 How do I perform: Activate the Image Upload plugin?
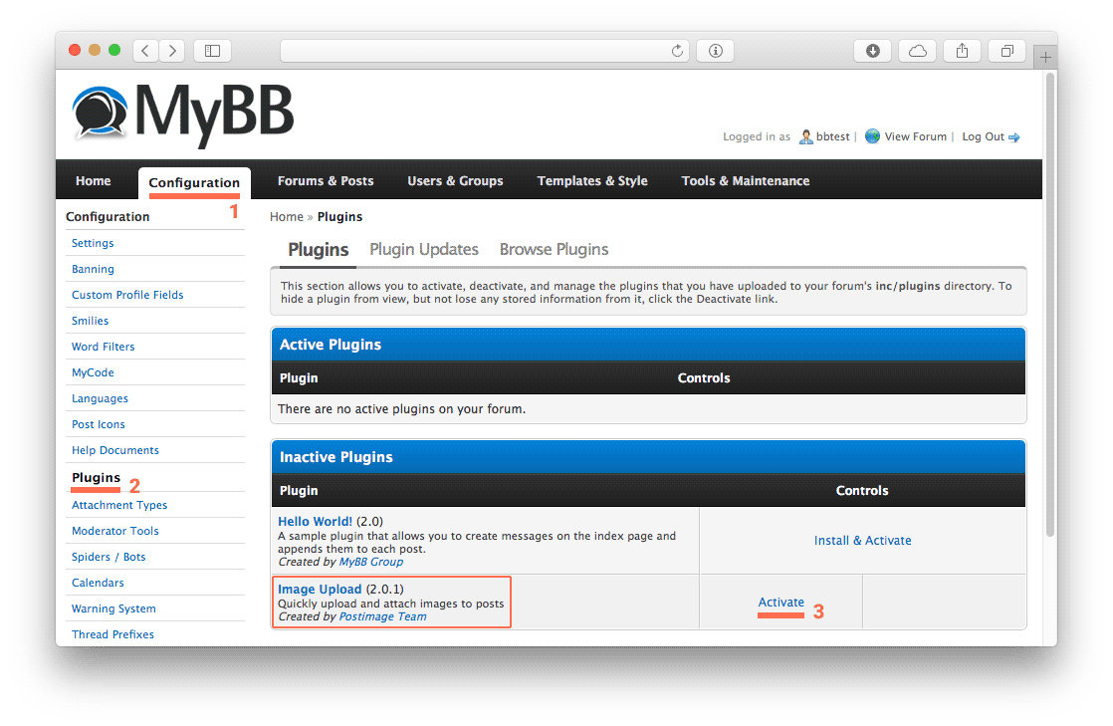780,602
